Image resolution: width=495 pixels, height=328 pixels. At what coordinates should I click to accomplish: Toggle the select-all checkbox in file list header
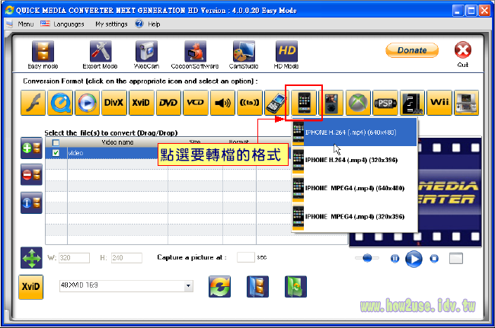coord(56,142)
